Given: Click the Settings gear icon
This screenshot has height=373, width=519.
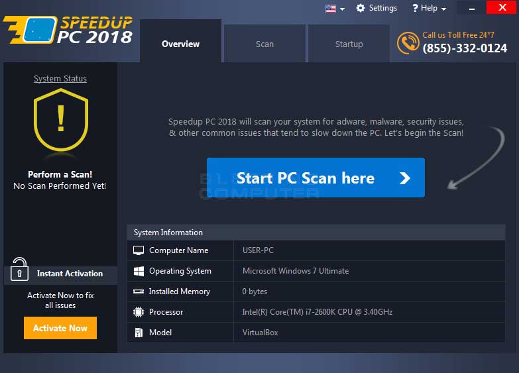Looking at the screenshot, I should [361, 8].
